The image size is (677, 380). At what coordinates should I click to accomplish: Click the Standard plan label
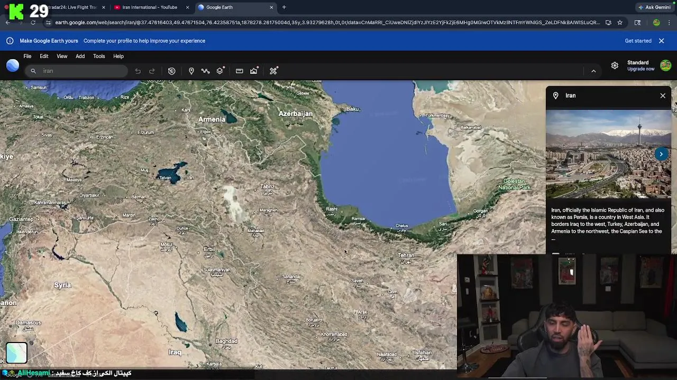(x=638, y=63)
